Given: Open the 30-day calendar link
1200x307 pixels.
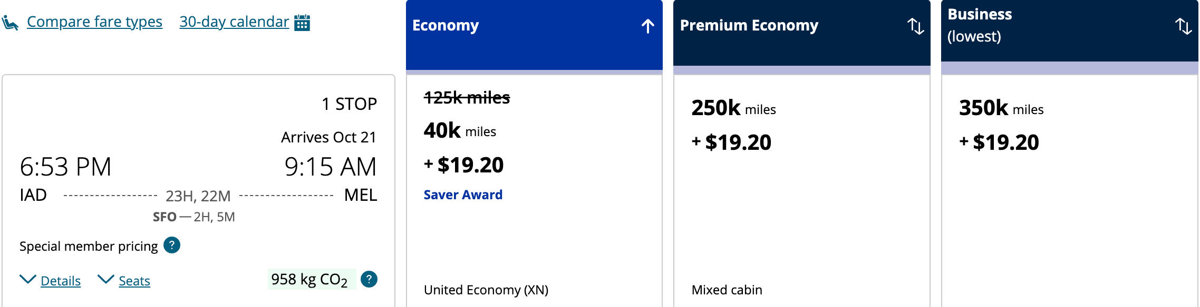Looking at the screenshot, I should 234,22.
